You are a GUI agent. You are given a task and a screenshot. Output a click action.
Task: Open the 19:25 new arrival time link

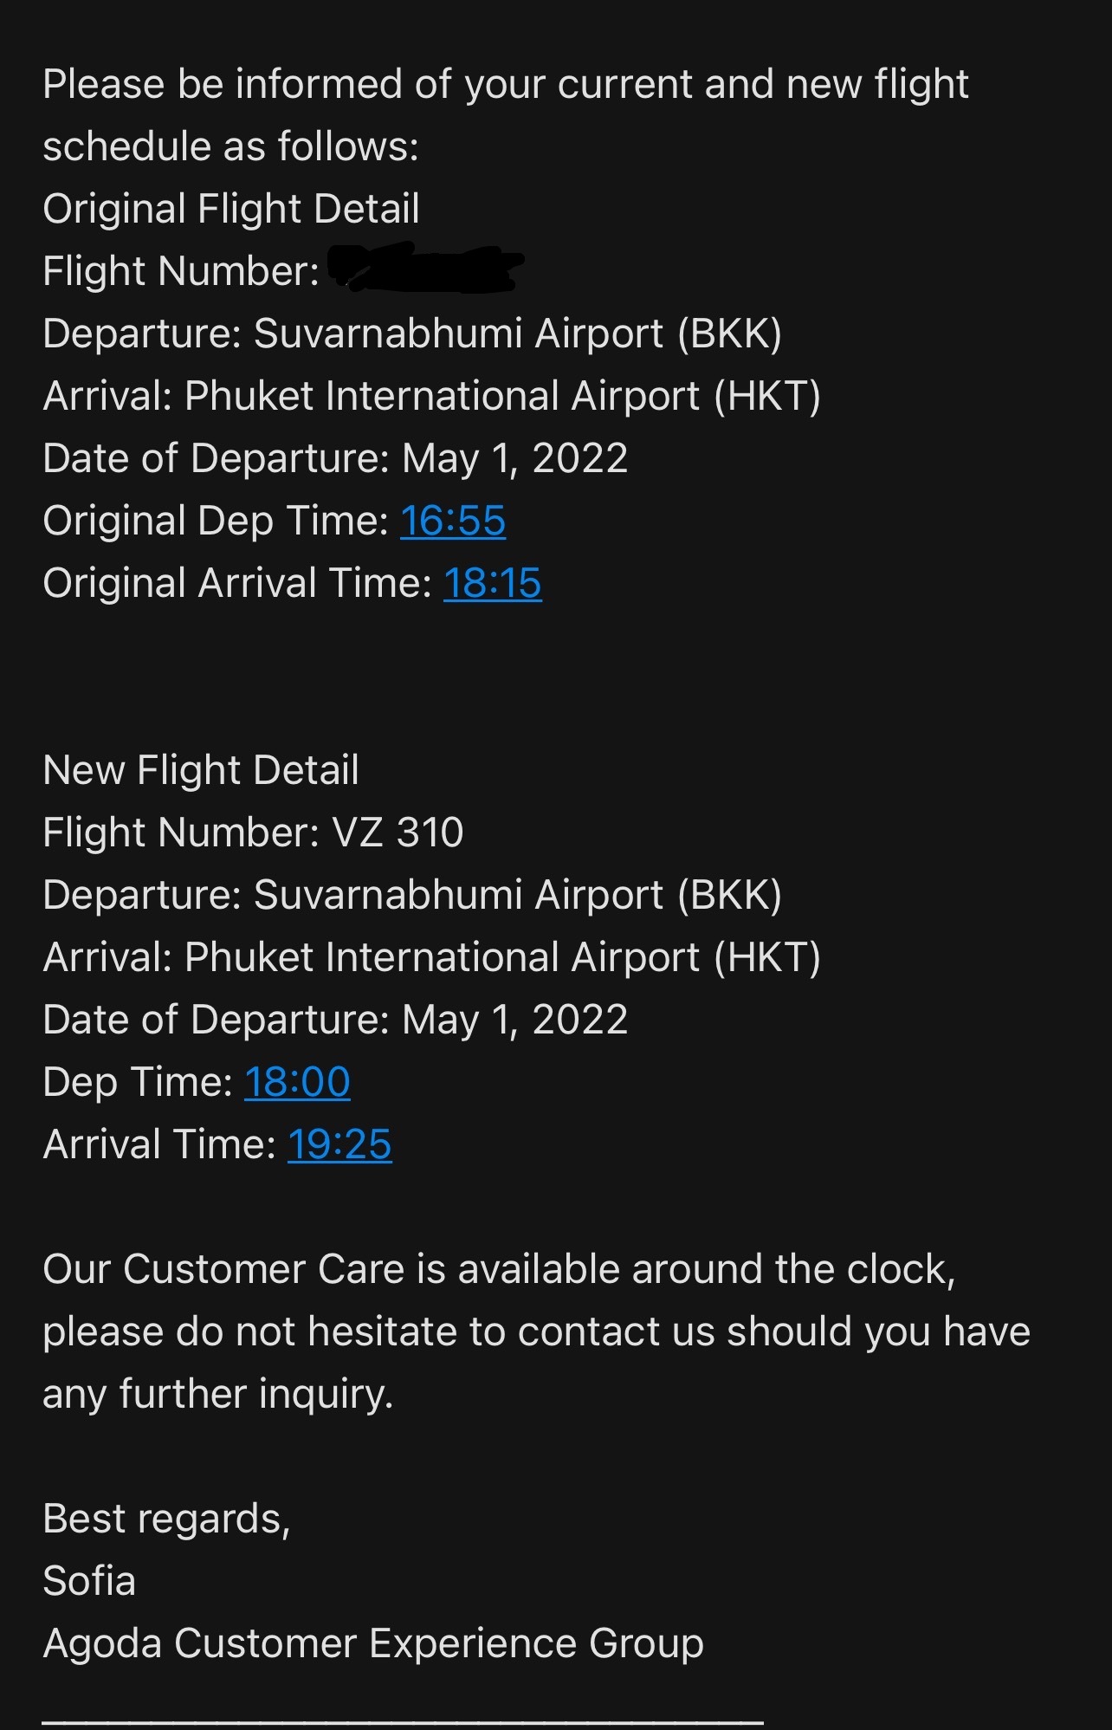[339, 1144]
